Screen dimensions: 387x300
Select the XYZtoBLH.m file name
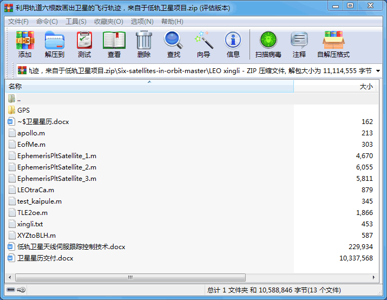point(36,236)
